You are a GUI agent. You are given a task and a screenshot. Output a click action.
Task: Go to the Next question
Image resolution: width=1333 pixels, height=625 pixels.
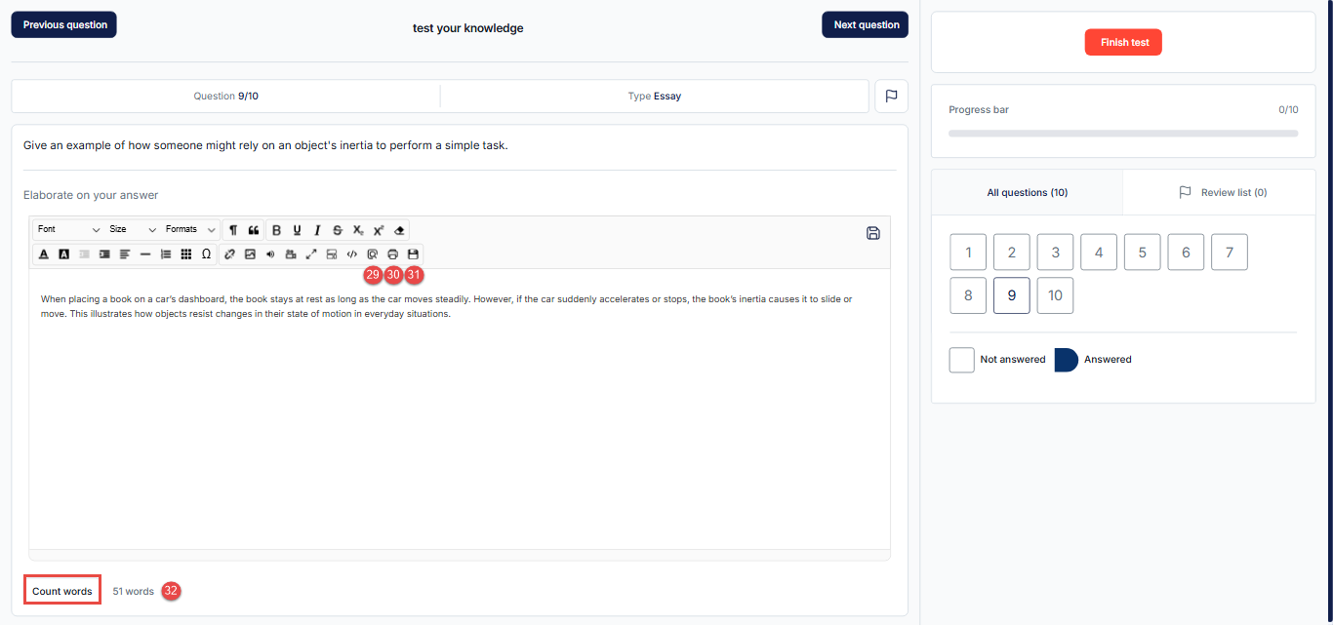pos(866,25)
